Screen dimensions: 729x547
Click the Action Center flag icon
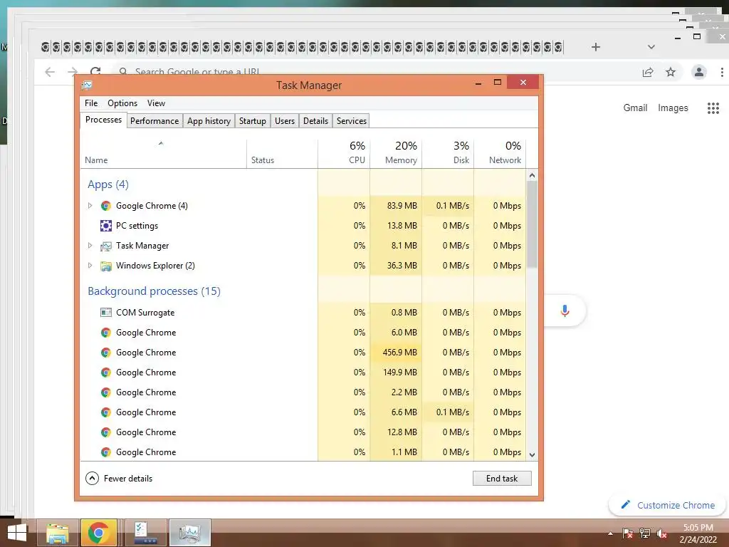click(x=628, y=533)
